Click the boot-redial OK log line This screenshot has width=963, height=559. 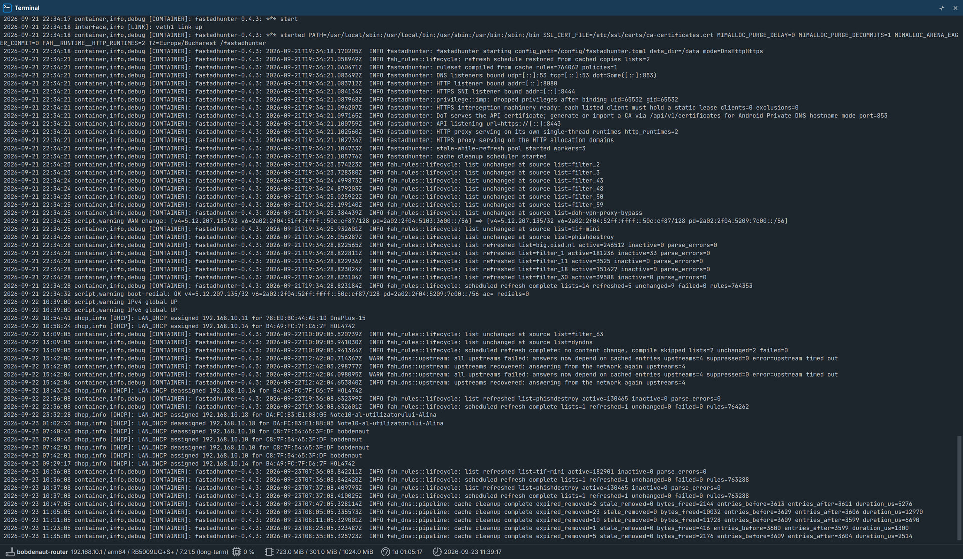tap(266, 294)
